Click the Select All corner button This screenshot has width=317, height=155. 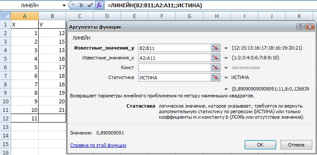pyautogui.click(x=5, y=16)
